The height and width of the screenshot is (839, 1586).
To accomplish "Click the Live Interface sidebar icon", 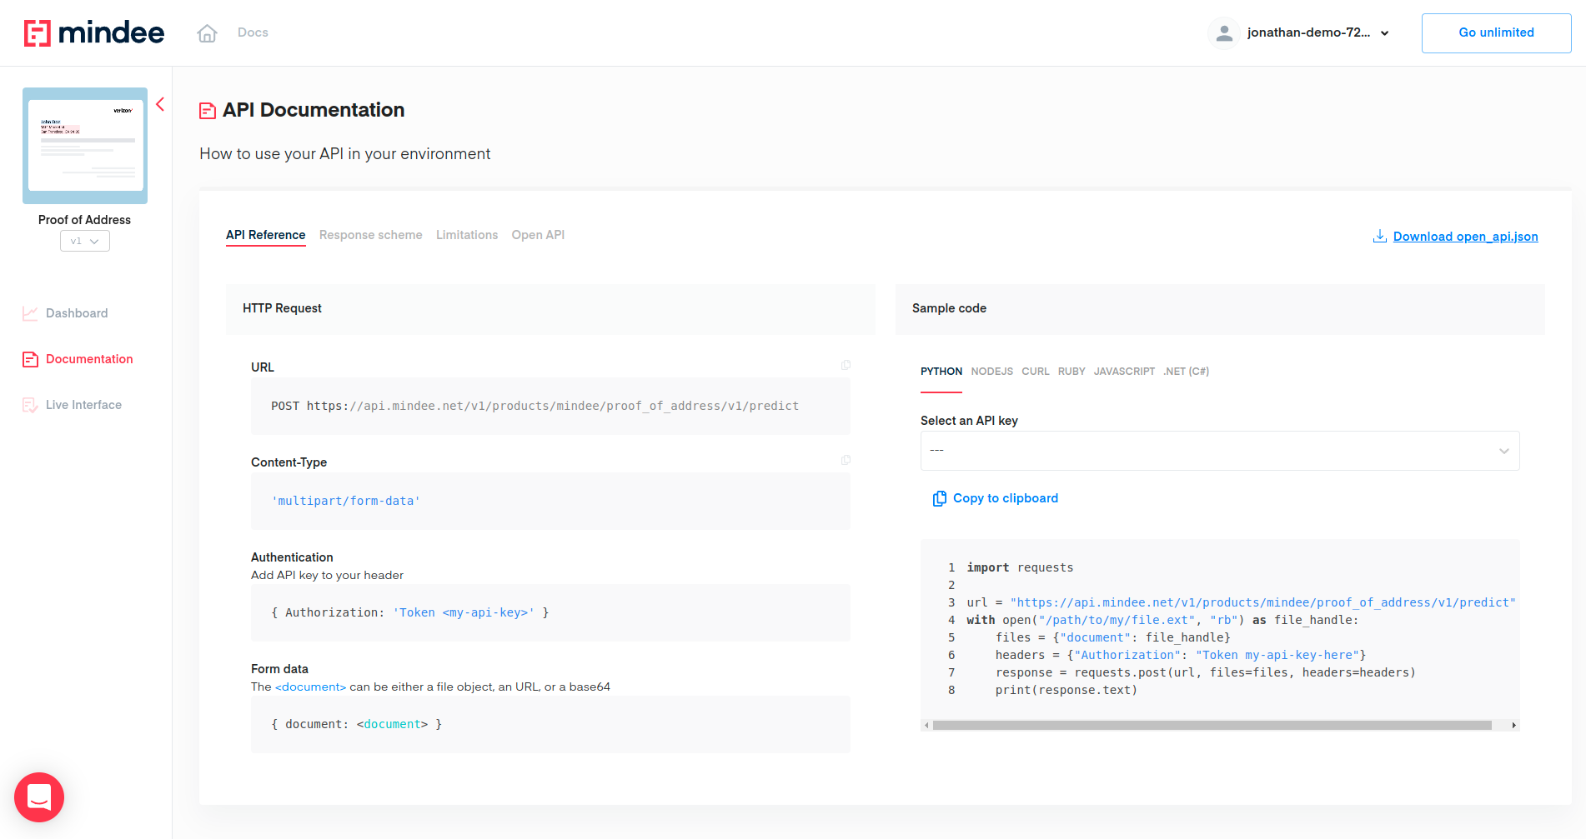I will coord(30,405).
